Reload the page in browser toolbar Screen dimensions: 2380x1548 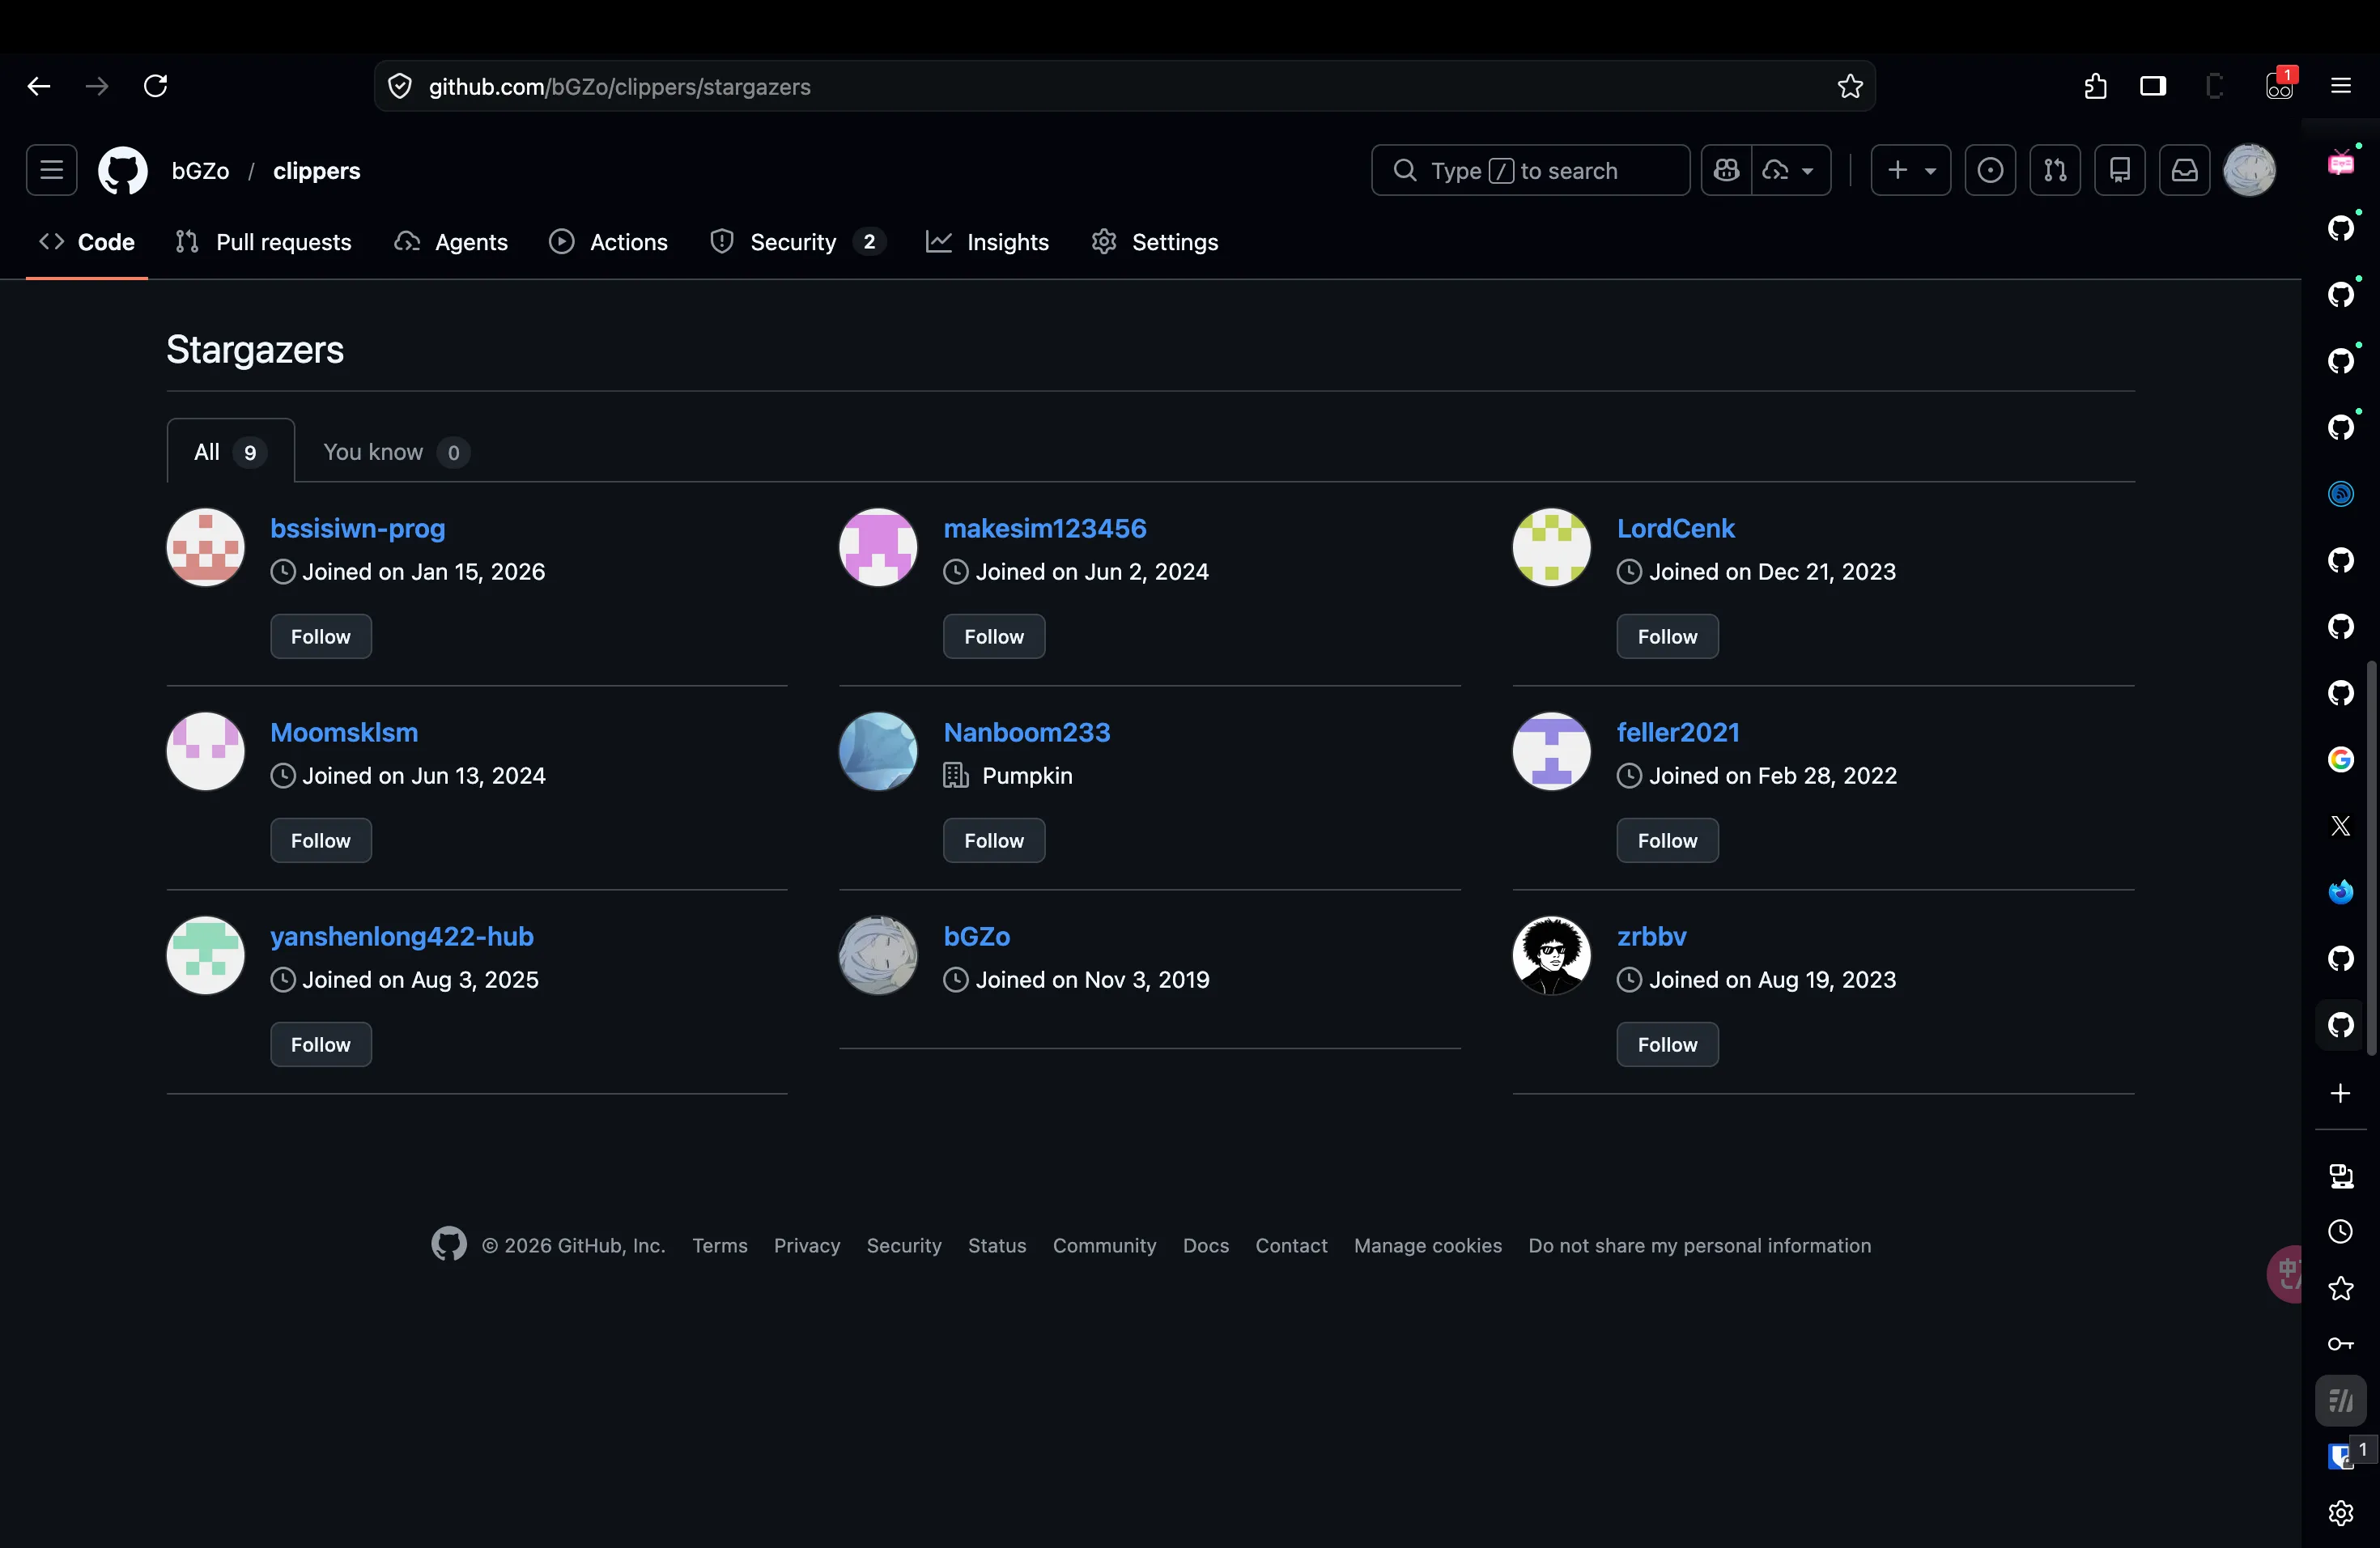pos(156,87)
